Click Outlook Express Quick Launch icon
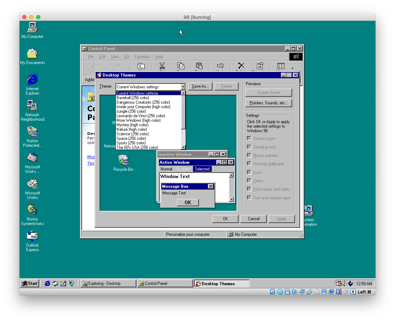Viewport: 395px width, 321px height. (x=55, y=283)
